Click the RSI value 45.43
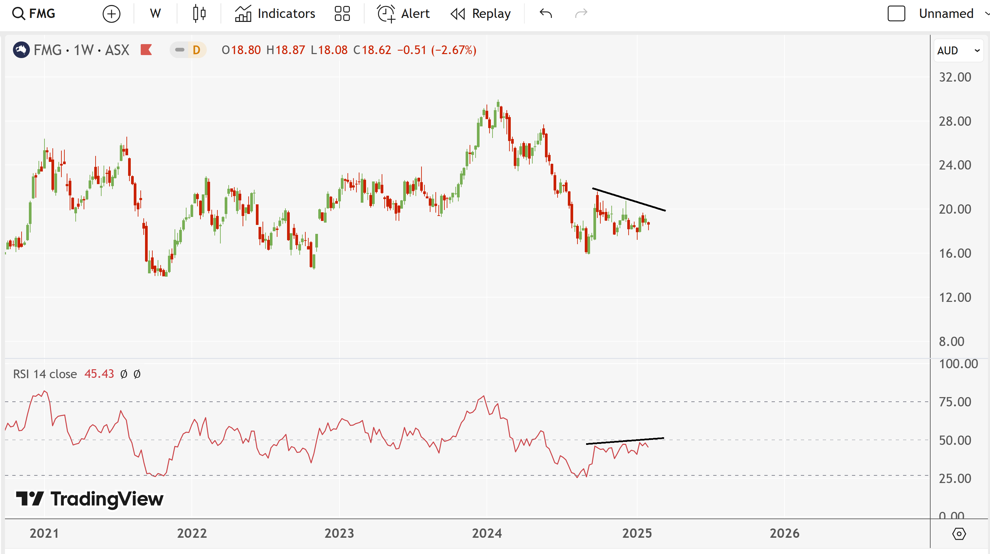The image size is (990, 554). click(99, 374)
